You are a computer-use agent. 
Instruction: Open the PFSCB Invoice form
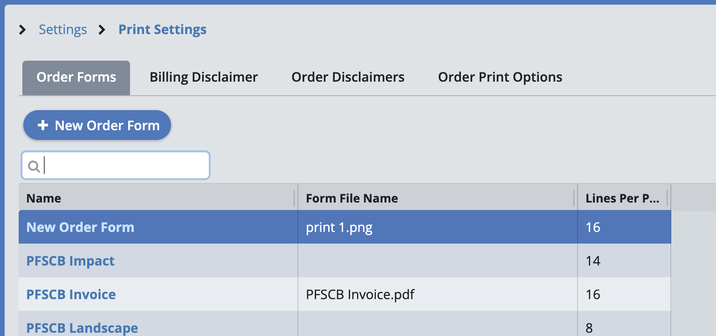pos(71,294)
